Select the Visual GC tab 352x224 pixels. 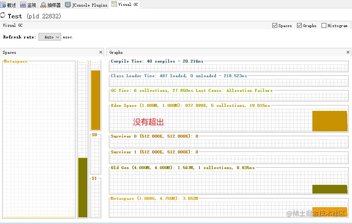[x=125, y=4]
